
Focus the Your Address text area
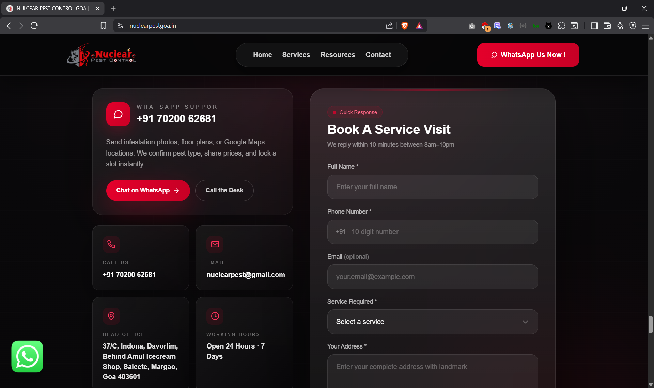coord(433,371)
